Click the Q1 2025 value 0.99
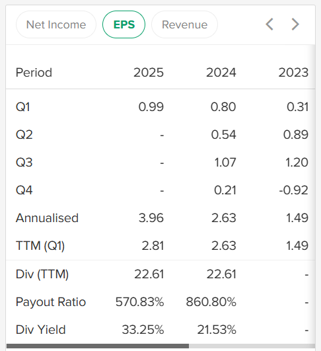The width and height of the screenshot is (321, 351). tap(151, 107)
